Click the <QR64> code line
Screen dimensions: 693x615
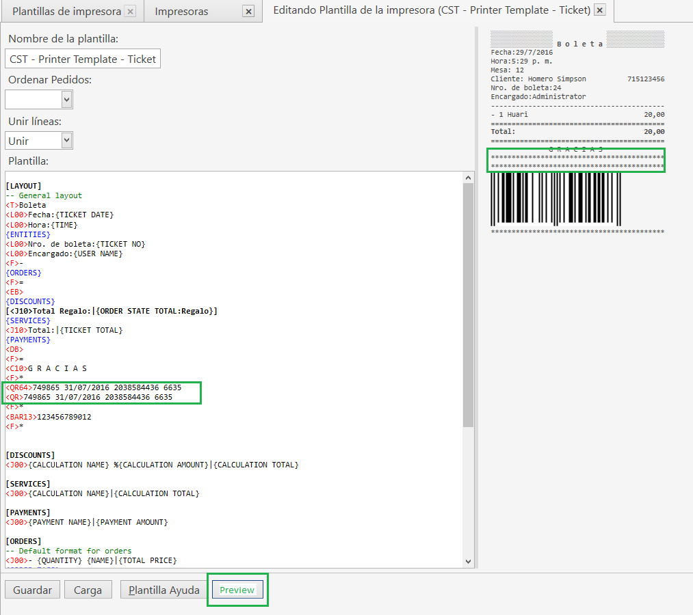[93, 387]
